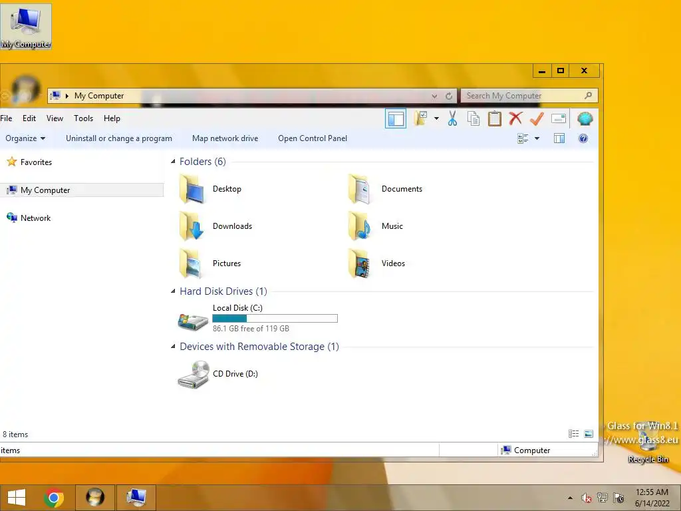Collapse the Folders (6) group

click(173, 162)
